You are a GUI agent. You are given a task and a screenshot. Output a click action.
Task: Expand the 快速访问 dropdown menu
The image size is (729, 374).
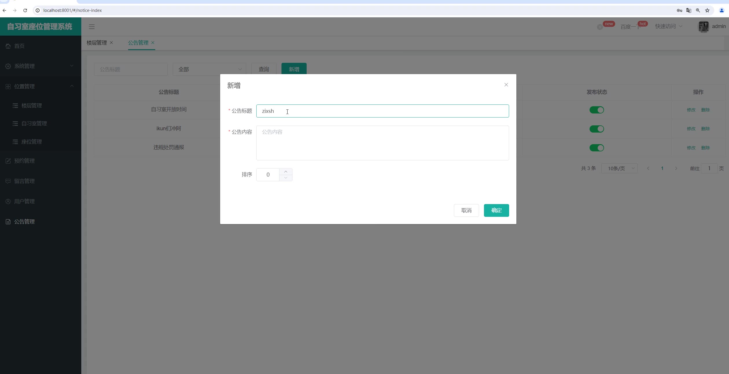(668, 27)
